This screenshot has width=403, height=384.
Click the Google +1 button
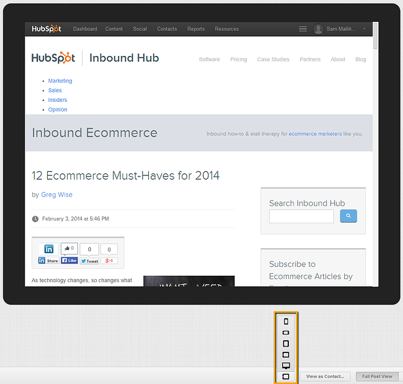point(109,261)
